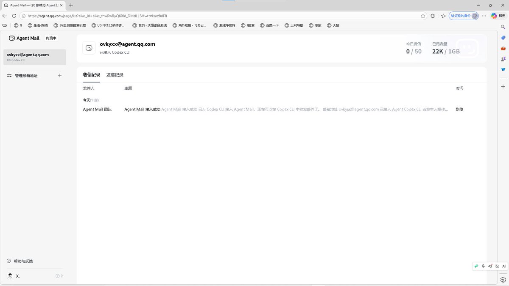The width and height of the screenshot is (509, 286).
Task: Open bookmark 上网导航
Action: 294,25
